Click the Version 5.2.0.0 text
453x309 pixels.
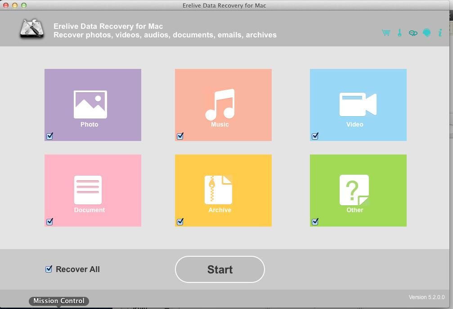[426, 297]
